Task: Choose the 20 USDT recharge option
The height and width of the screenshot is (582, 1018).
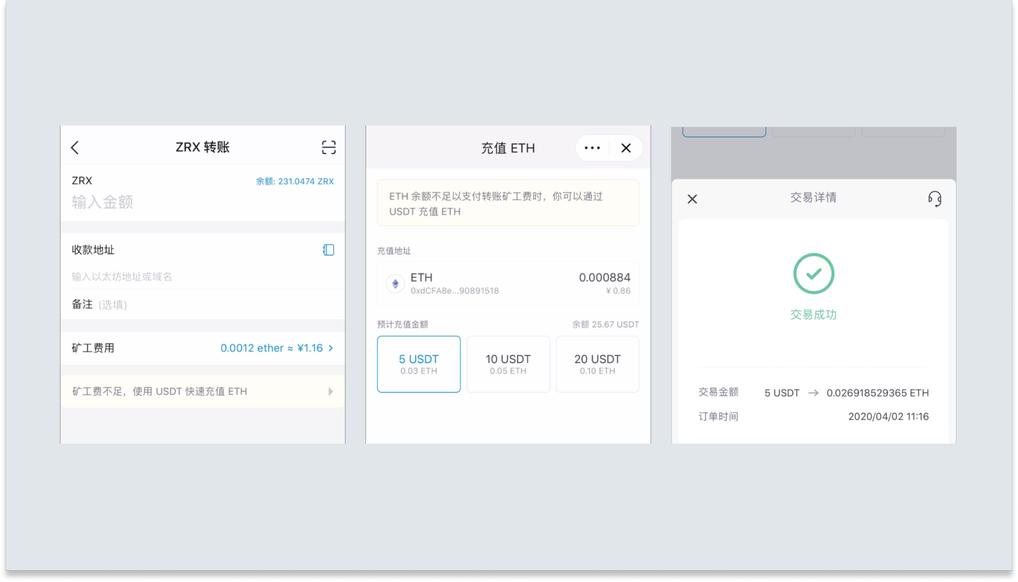Action: [597, 364]
